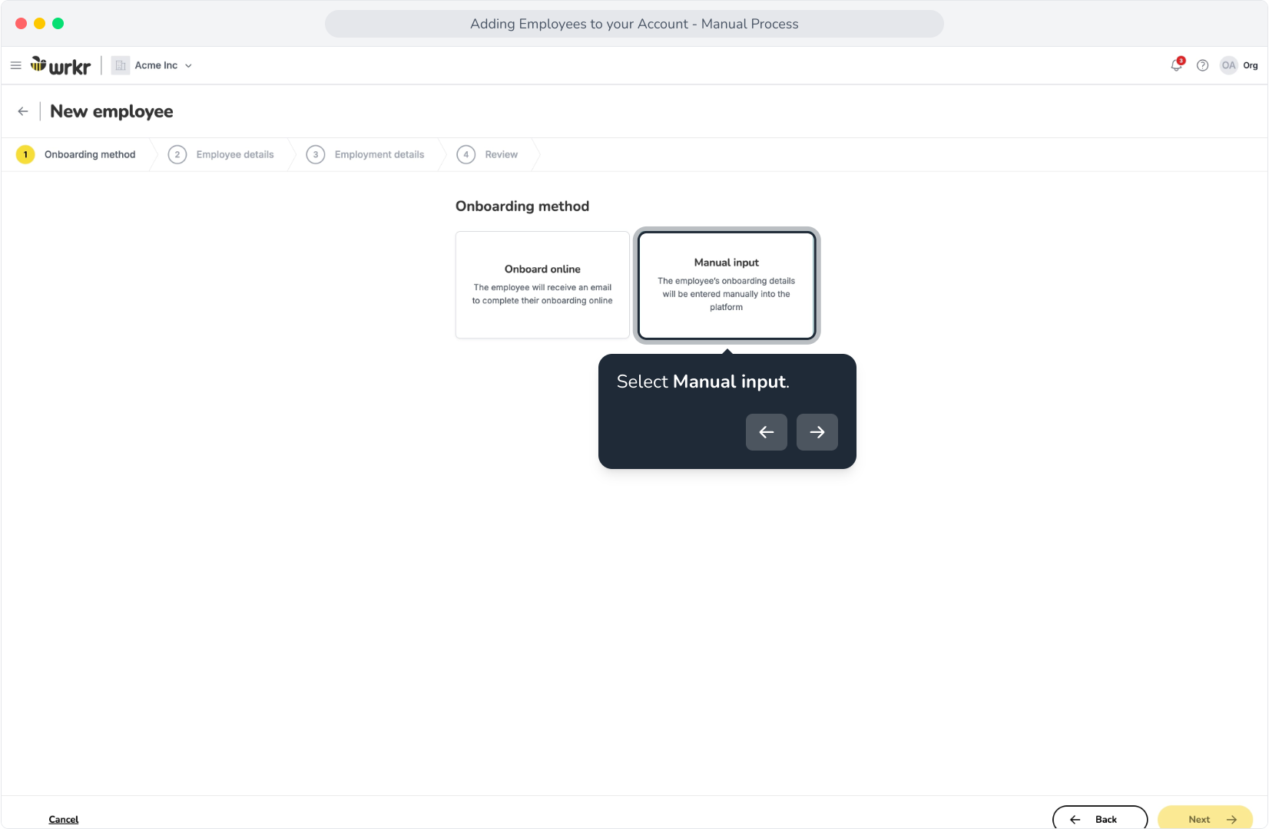The height and width of the screenshot is (829, 1269).
Task: Select the Manual input option card
Action: coord(727,285)
